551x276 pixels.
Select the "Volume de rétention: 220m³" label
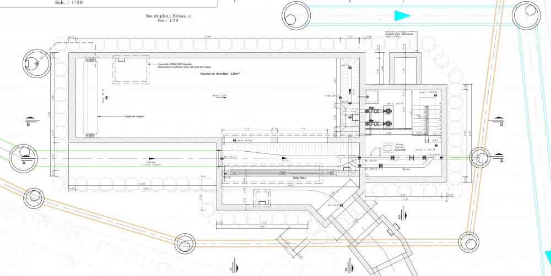tap(221, 74)
